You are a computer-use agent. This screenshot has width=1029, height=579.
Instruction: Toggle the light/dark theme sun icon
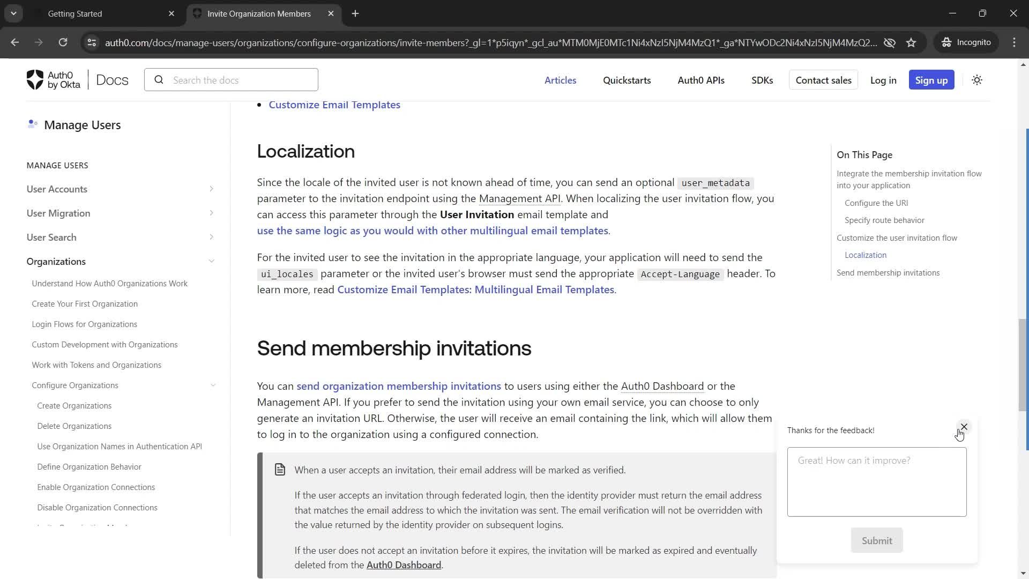tap(977, 80)
